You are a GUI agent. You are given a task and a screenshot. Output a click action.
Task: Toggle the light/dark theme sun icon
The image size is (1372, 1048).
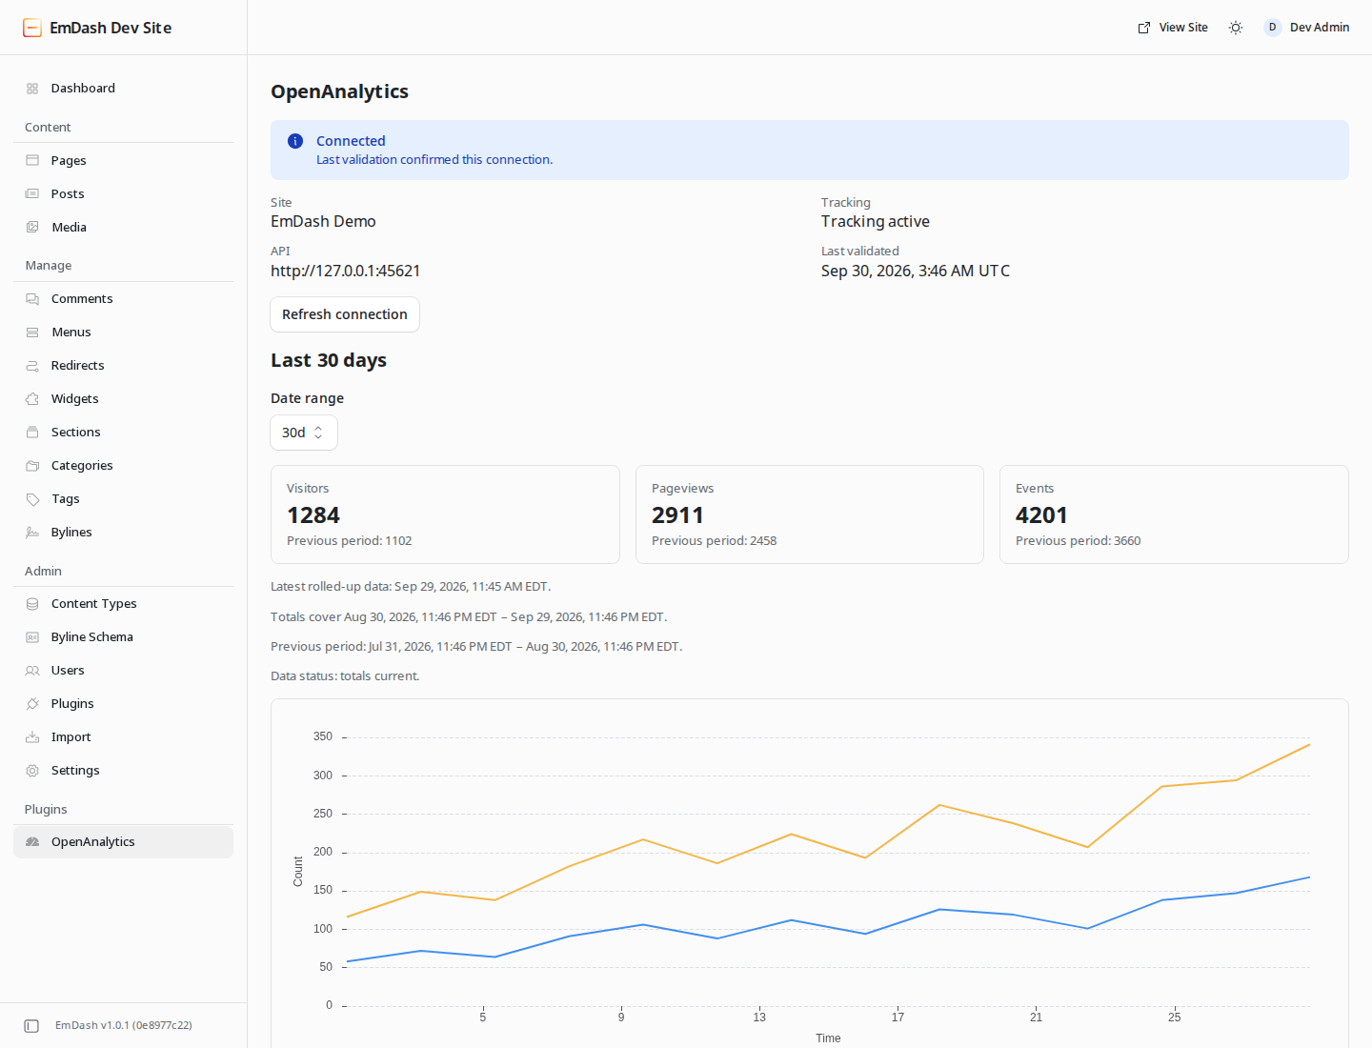click(1236, 28)
